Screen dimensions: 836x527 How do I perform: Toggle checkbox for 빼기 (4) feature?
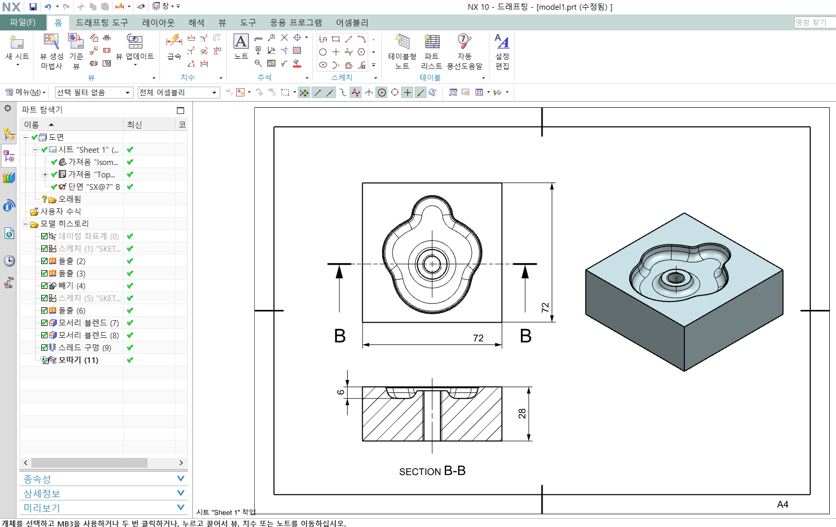pos(44,286)
